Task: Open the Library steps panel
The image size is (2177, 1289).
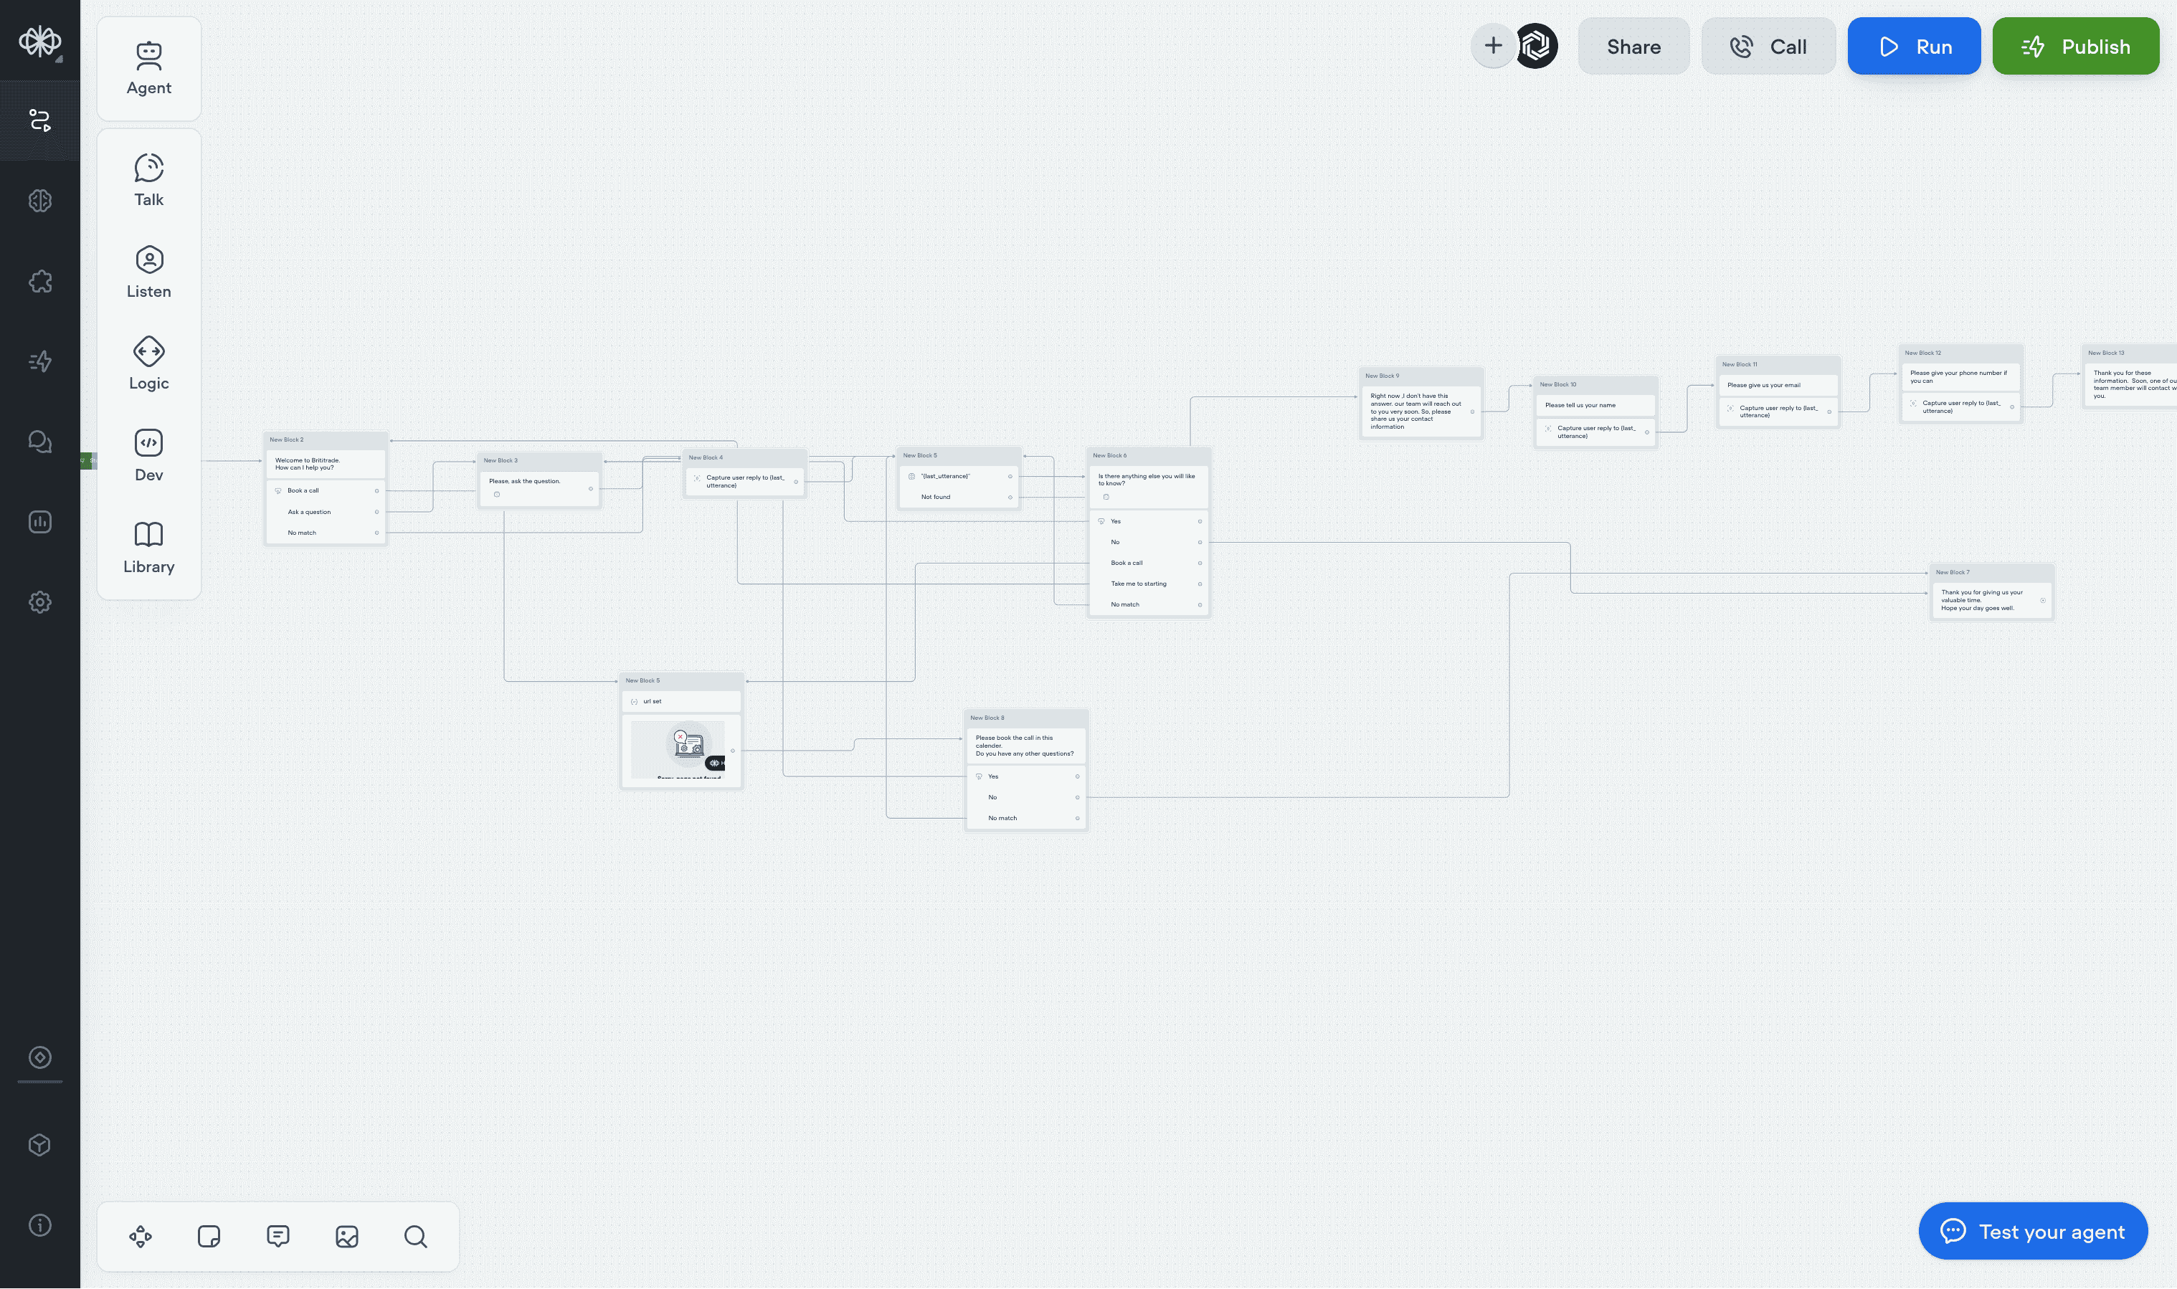Action: 148,547
